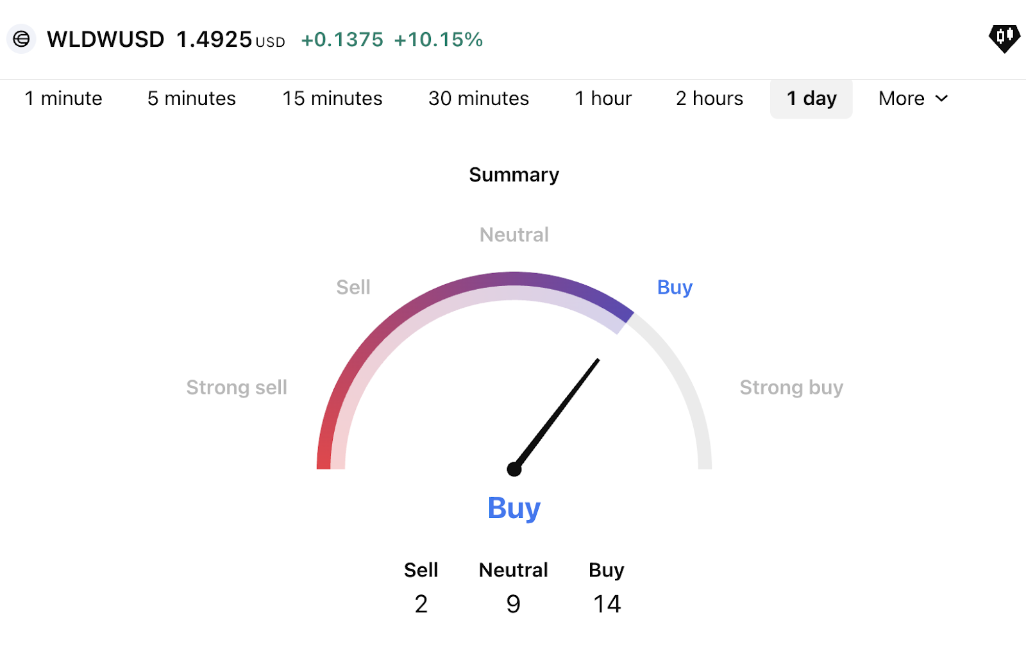Click the TradingView candlestick logo icon
The width and height of the screenshot is (1026, 647).
point(1004,38)
